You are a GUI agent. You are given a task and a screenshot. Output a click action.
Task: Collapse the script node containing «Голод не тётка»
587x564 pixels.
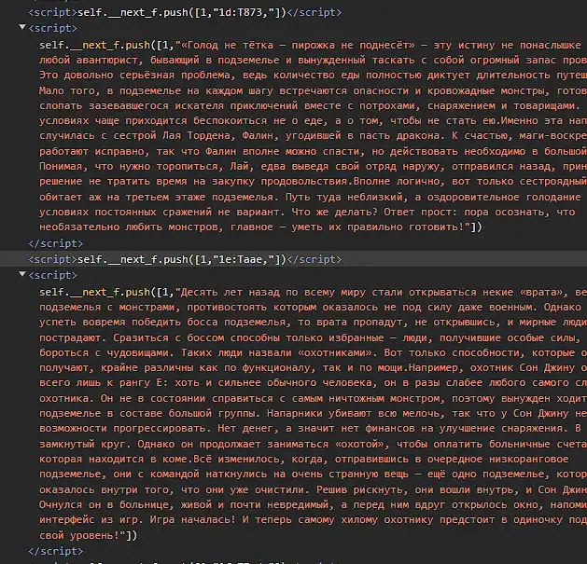(22, 27)
